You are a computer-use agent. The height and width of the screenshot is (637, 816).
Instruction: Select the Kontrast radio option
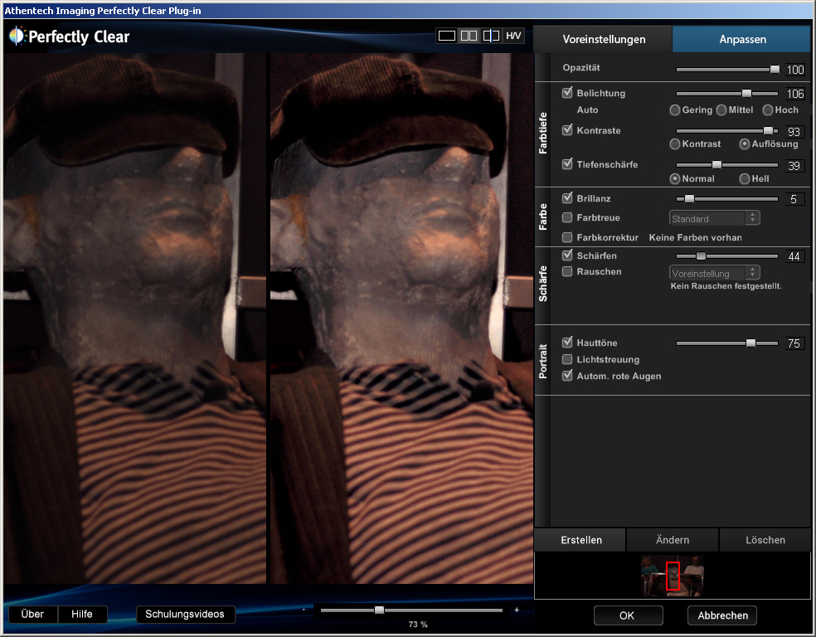(675, 143)
